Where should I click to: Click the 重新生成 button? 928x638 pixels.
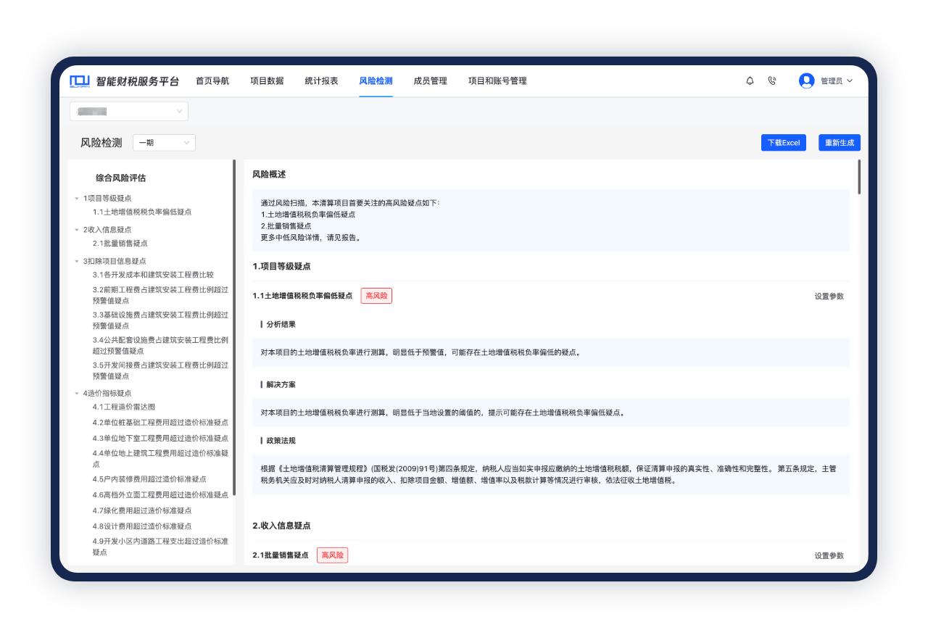(839, 143)
